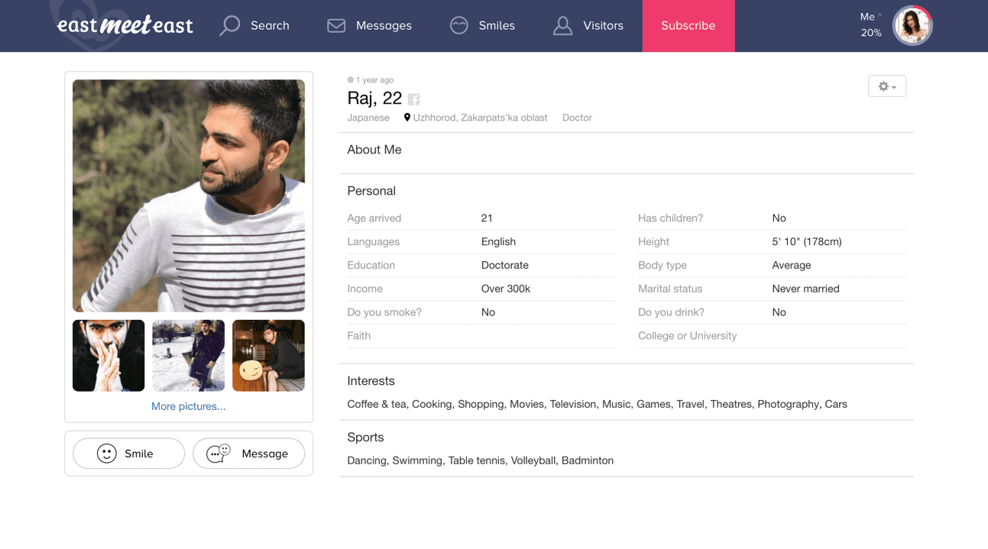This screenshot has height=549, width=988.
Task: Enlarge Raj's main profile photo
Action: click(189, 195)
